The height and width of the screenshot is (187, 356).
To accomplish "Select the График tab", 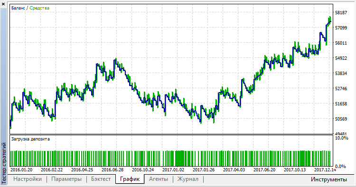I will 130,179.
